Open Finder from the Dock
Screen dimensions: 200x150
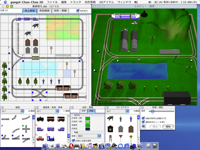pyautogui.click(x=45, y=146)
